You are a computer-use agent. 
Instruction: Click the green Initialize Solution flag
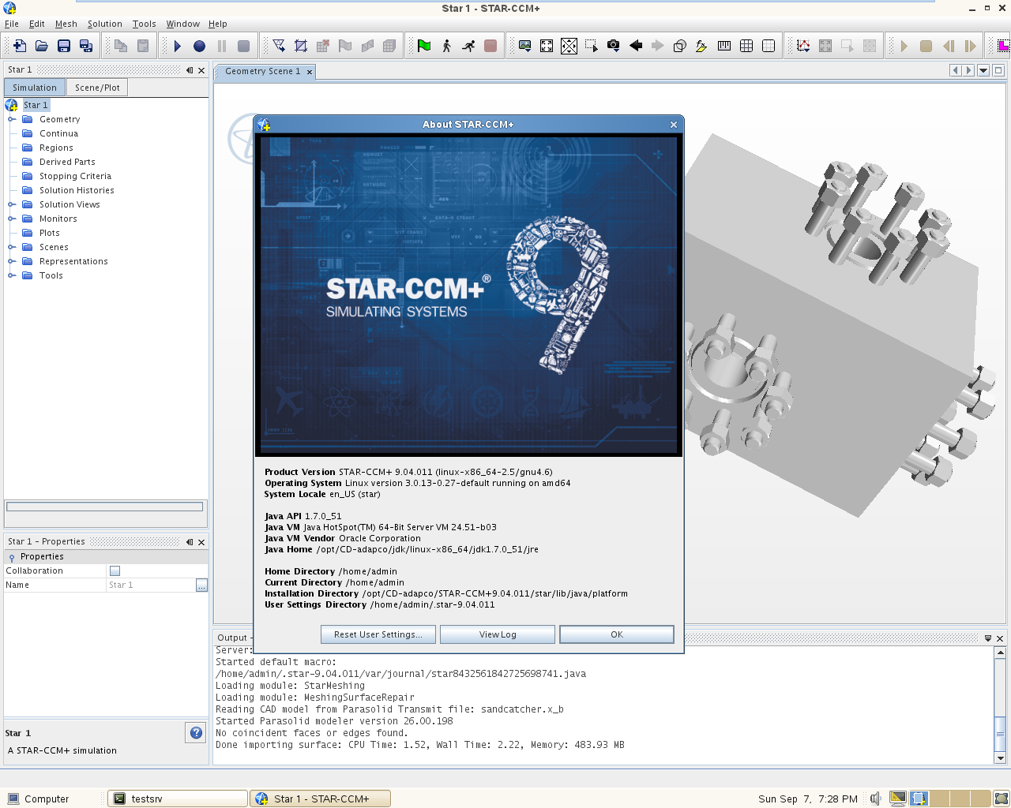tap(424, 46)
